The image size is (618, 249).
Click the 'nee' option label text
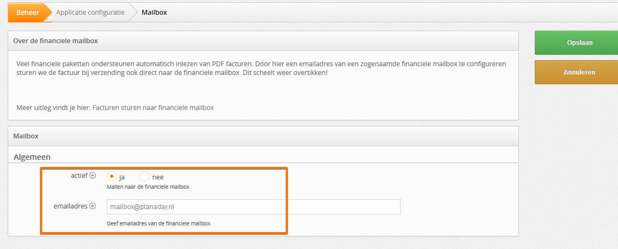pos(158,177)
